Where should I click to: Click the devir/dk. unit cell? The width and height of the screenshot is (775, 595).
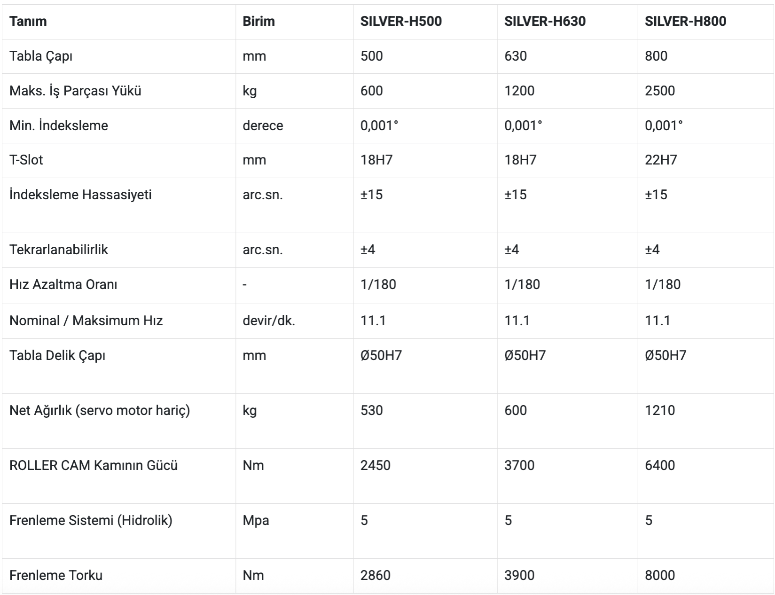pyautogui.click(x=268, y=321)
